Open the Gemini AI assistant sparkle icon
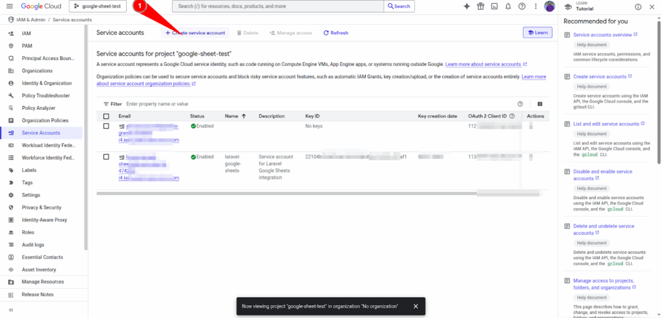 [x=467, y=6]
